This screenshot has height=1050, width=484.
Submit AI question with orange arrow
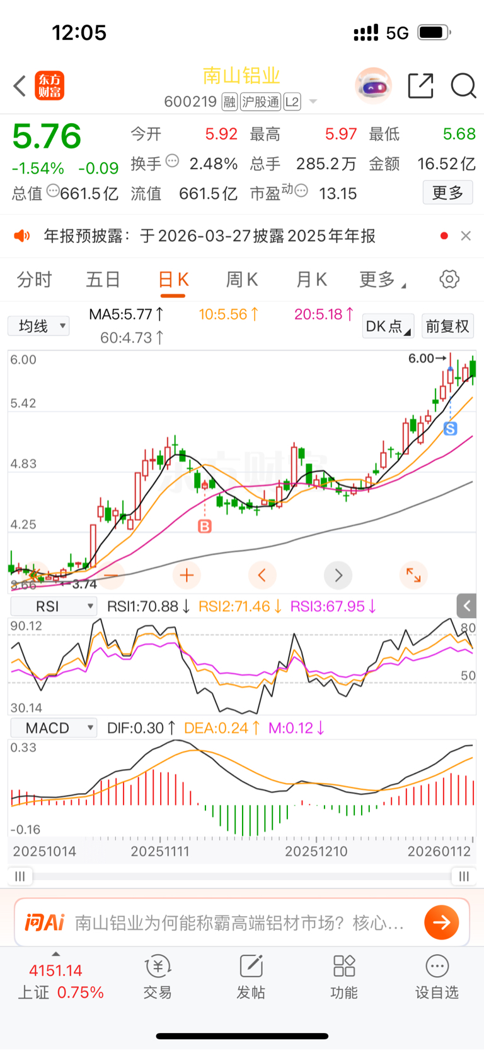coord(441,922)
